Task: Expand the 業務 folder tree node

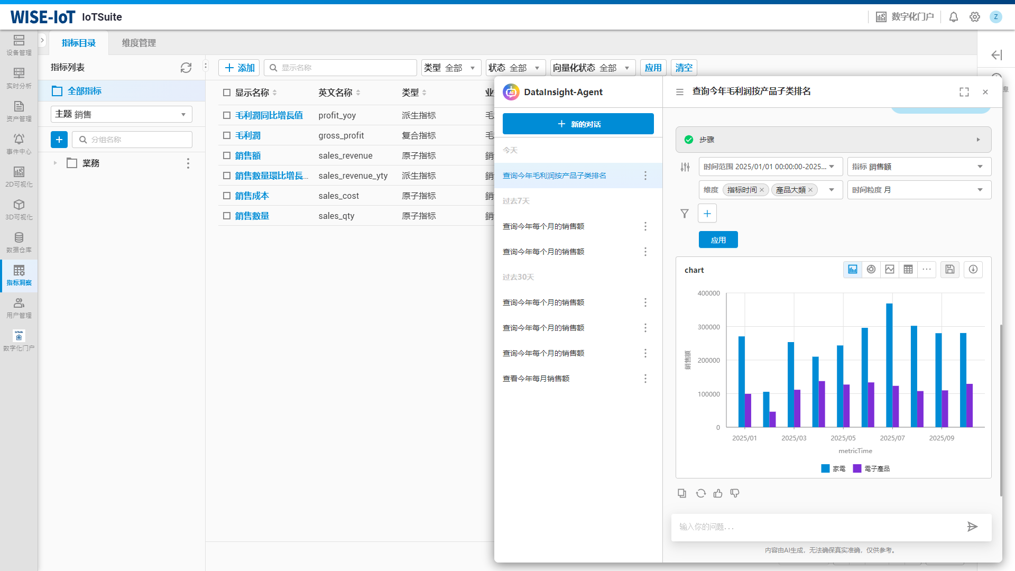Action: [55, 163]
